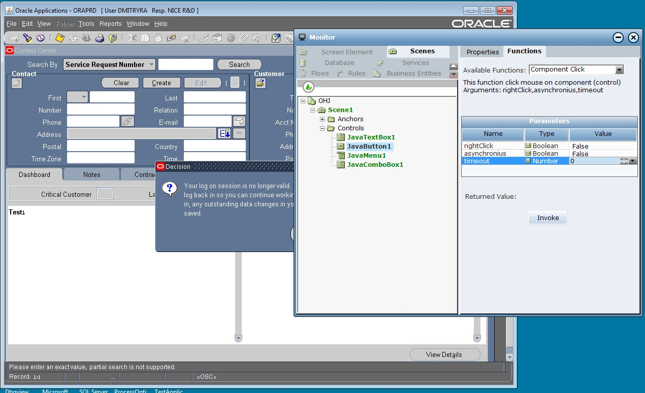Collapse the Scene1 tree node
Viewport: 645px width, 393px height.
pos(313,110)
